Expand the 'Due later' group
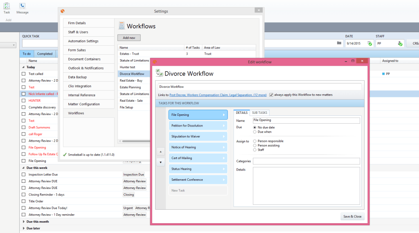 (23, 229)
